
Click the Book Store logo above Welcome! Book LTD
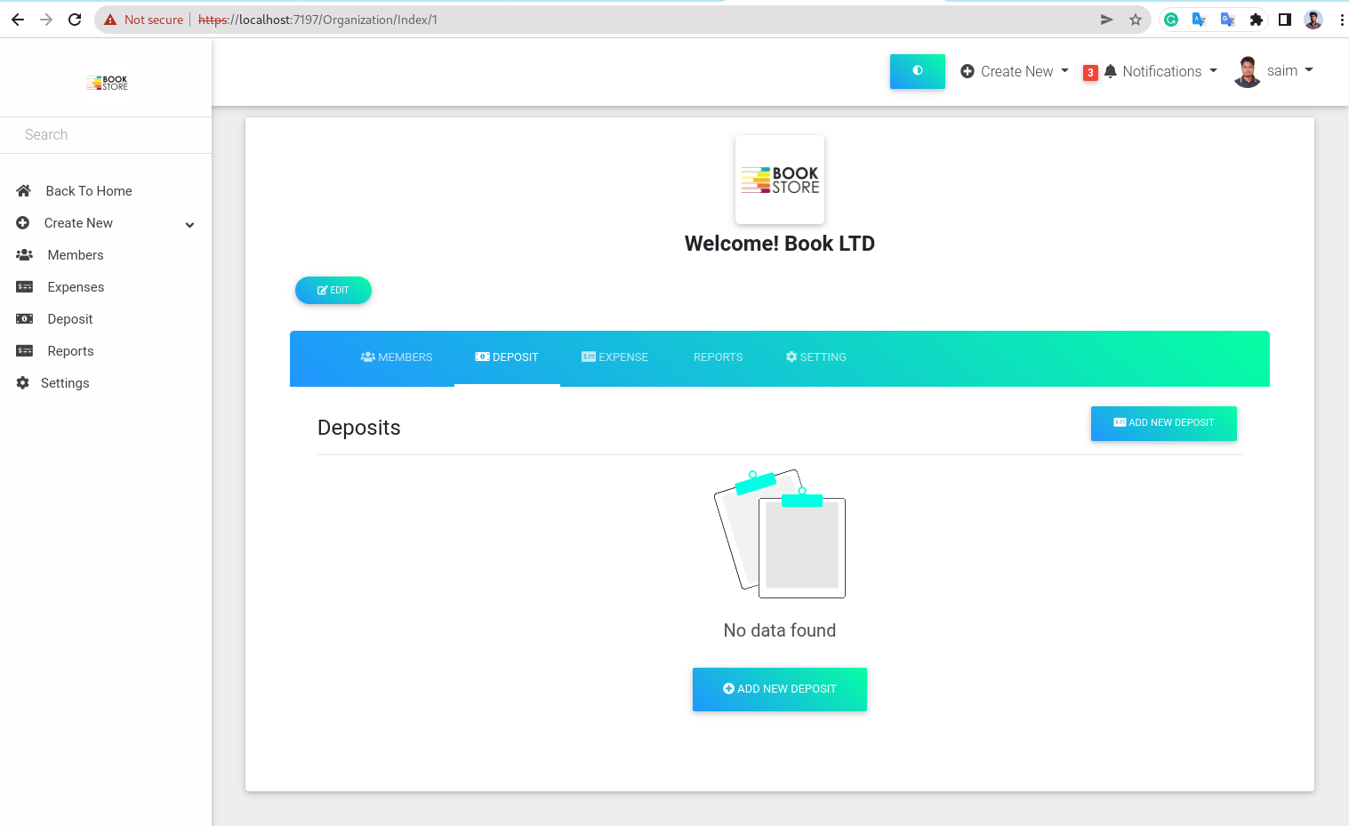click(x=779, y=179)
